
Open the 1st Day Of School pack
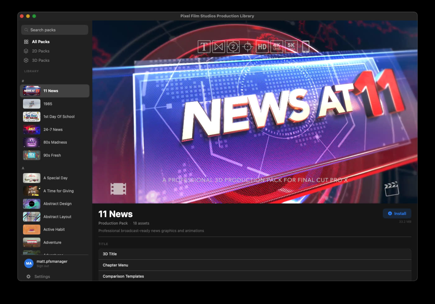55,117
